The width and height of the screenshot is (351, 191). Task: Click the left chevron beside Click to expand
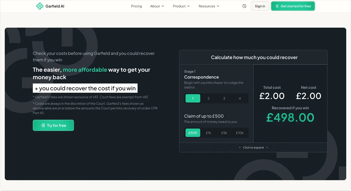[x=240, y=148]
